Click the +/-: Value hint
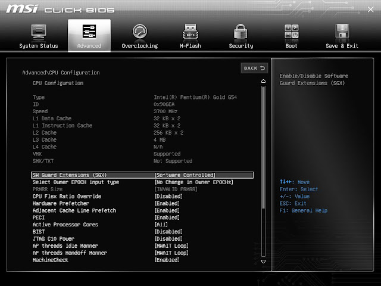381x286 pixels. [x=295, y=196]
